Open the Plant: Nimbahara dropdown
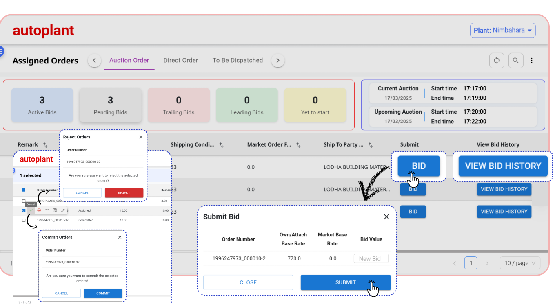 503,31
